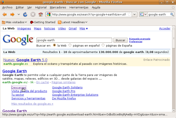Open the Descargas link

pos(18,87)
